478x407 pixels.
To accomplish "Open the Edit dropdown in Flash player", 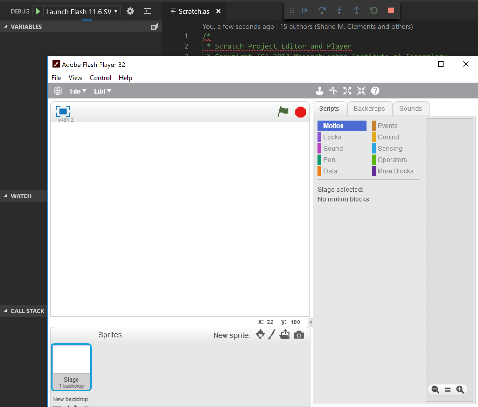I will [102, 91].
